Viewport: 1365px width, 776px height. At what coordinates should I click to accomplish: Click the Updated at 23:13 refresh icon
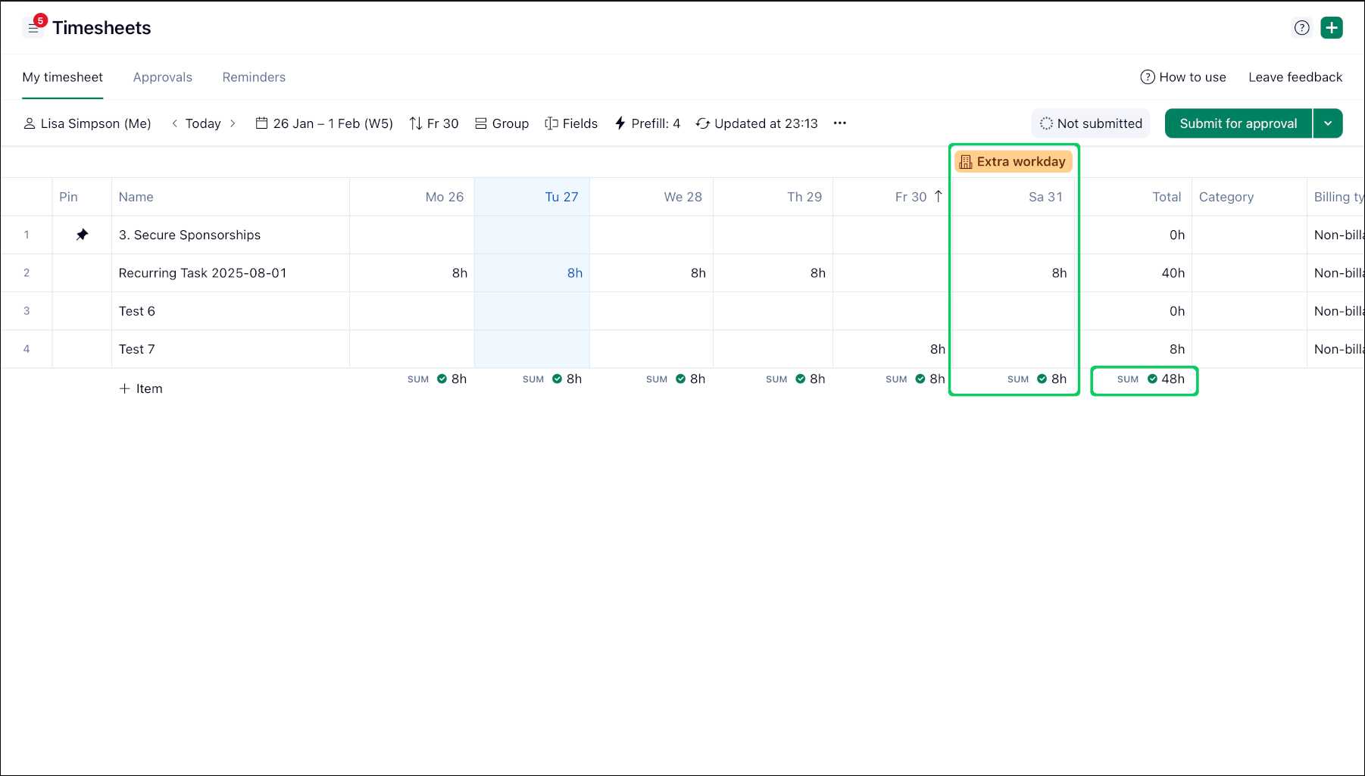click(x=703, y=123)
